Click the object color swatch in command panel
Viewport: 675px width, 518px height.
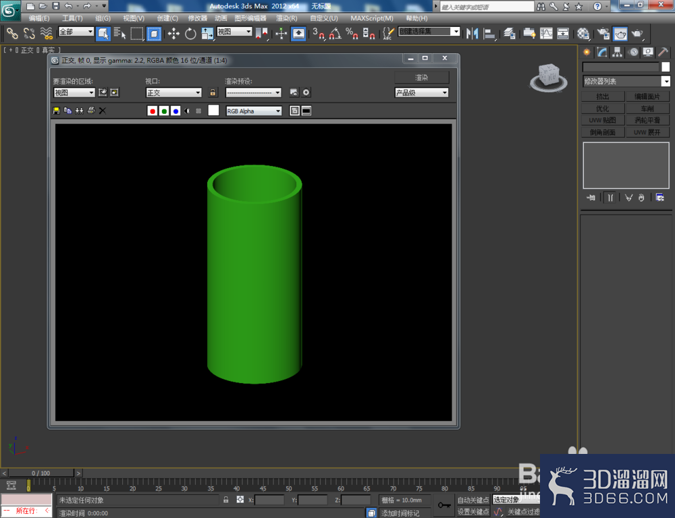click(x=666, y=67)
